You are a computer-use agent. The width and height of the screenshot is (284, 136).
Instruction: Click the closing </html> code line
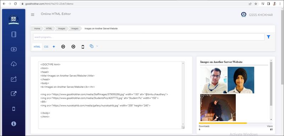pyautogui.click(x=45, y=116)
